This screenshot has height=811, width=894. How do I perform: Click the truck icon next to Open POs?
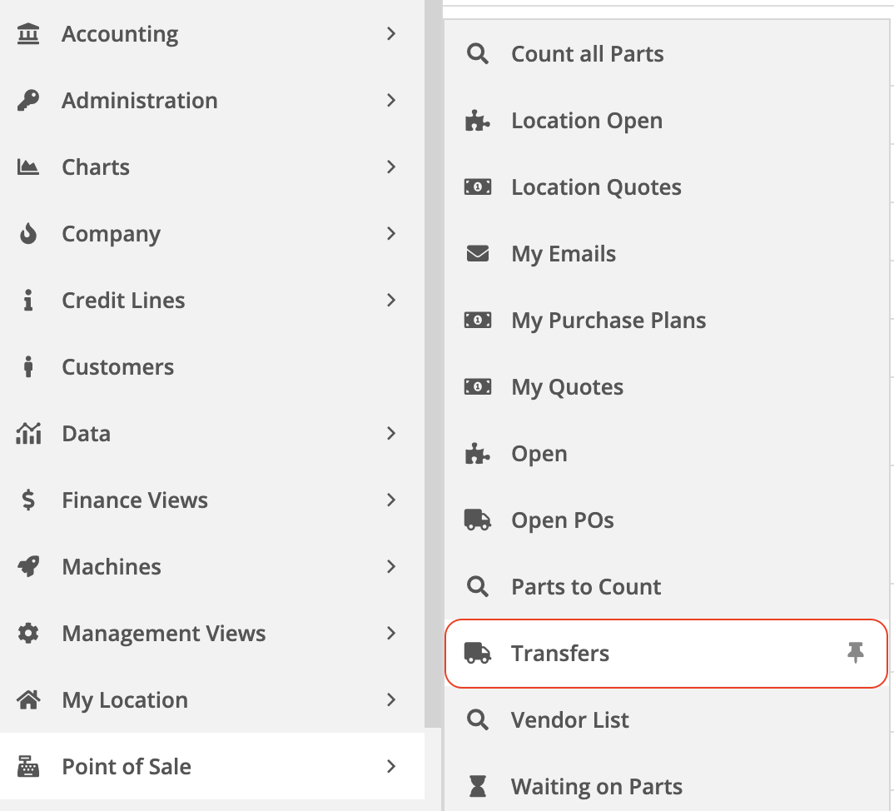[x=478, y=520]
